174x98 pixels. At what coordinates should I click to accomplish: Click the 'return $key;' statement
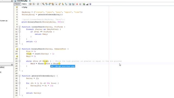[x=41, y=34]
